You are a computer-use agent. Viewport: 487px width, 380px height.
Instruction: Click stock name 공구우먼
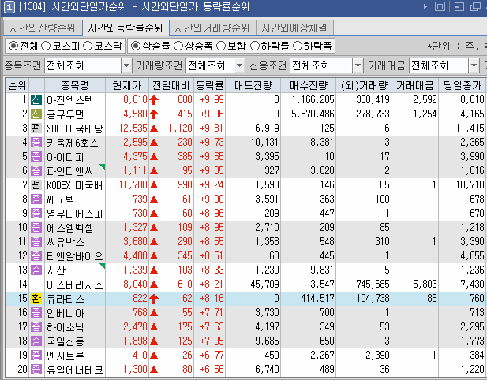point(65,114)
